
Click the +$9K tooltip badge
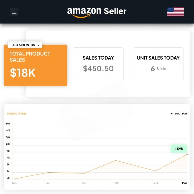coord(179,149)
